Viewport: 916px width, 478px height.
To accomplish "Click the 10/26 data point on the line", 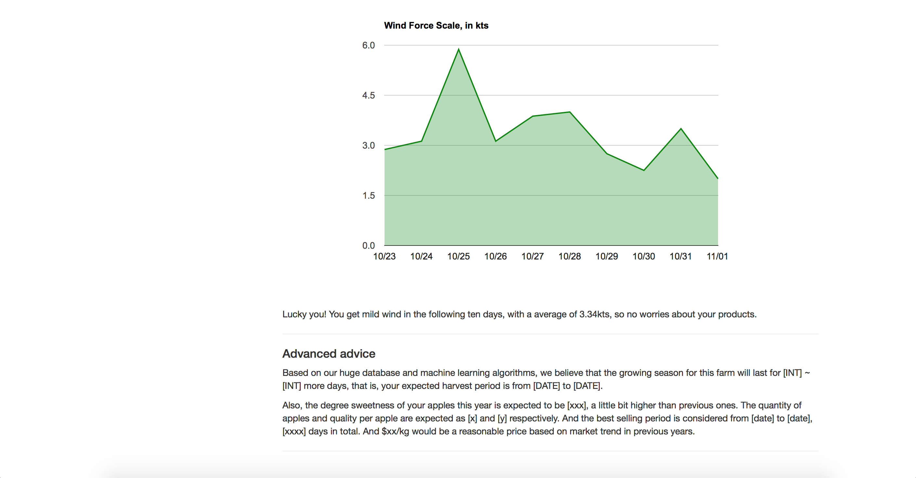I will pyautogui.click(x=496, y=141).
